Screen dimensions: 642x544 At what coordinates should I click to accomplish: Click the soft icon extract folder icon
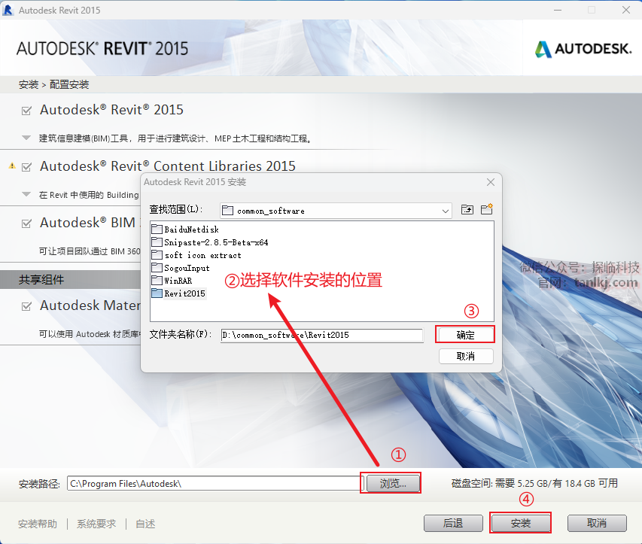157,255
